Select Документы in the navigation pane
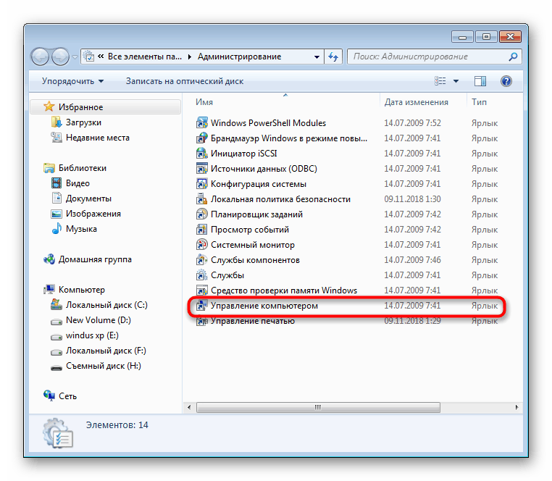 point(88,198)
